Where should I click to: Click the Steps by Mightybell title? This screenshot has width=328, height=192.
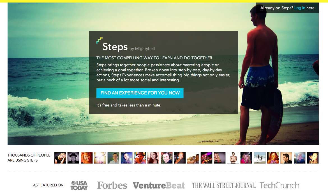pos(128,47)
